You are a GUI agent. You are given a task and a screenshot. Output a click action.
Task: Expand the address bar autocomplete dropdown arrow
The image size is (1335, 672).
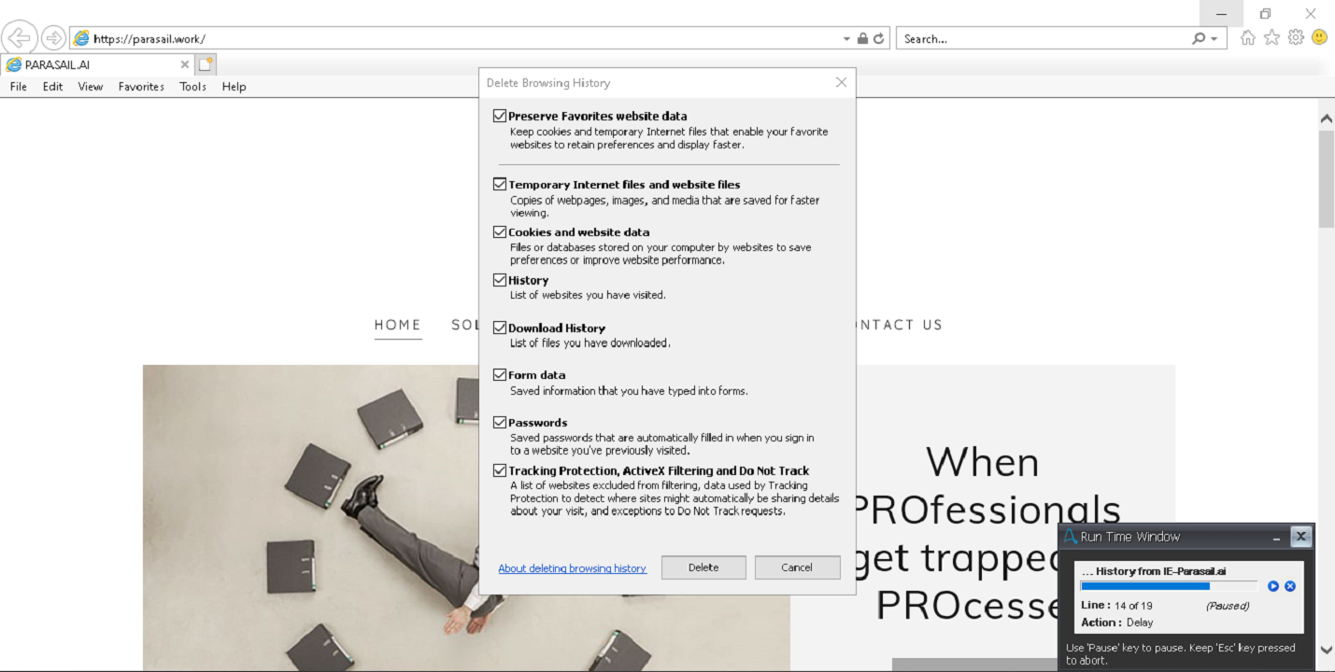pos(846,38)
